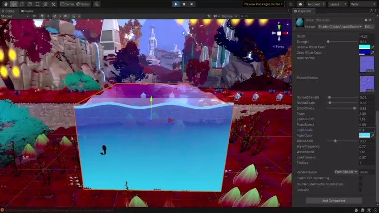Select the Hand tool in toolbar
Screen dimensions: 379x213
(x=5, y=4)
